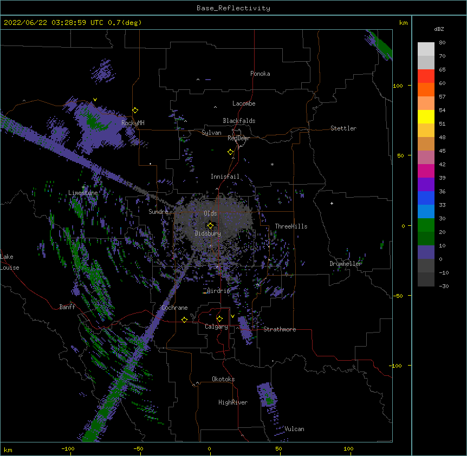
Task: Click the Drumheller label
Action: click(346, 264)
